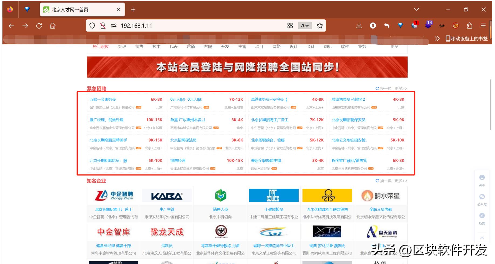Toggle the broken-lock permission icon in address bar
This screenshot has height=264, width=495.
coord(103,26)
